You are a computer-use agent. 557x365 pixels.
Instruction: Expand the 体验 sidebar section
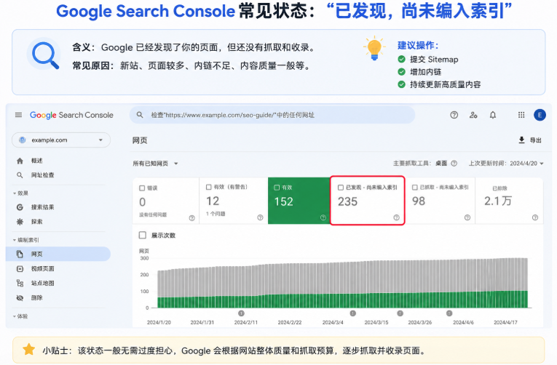20,316
